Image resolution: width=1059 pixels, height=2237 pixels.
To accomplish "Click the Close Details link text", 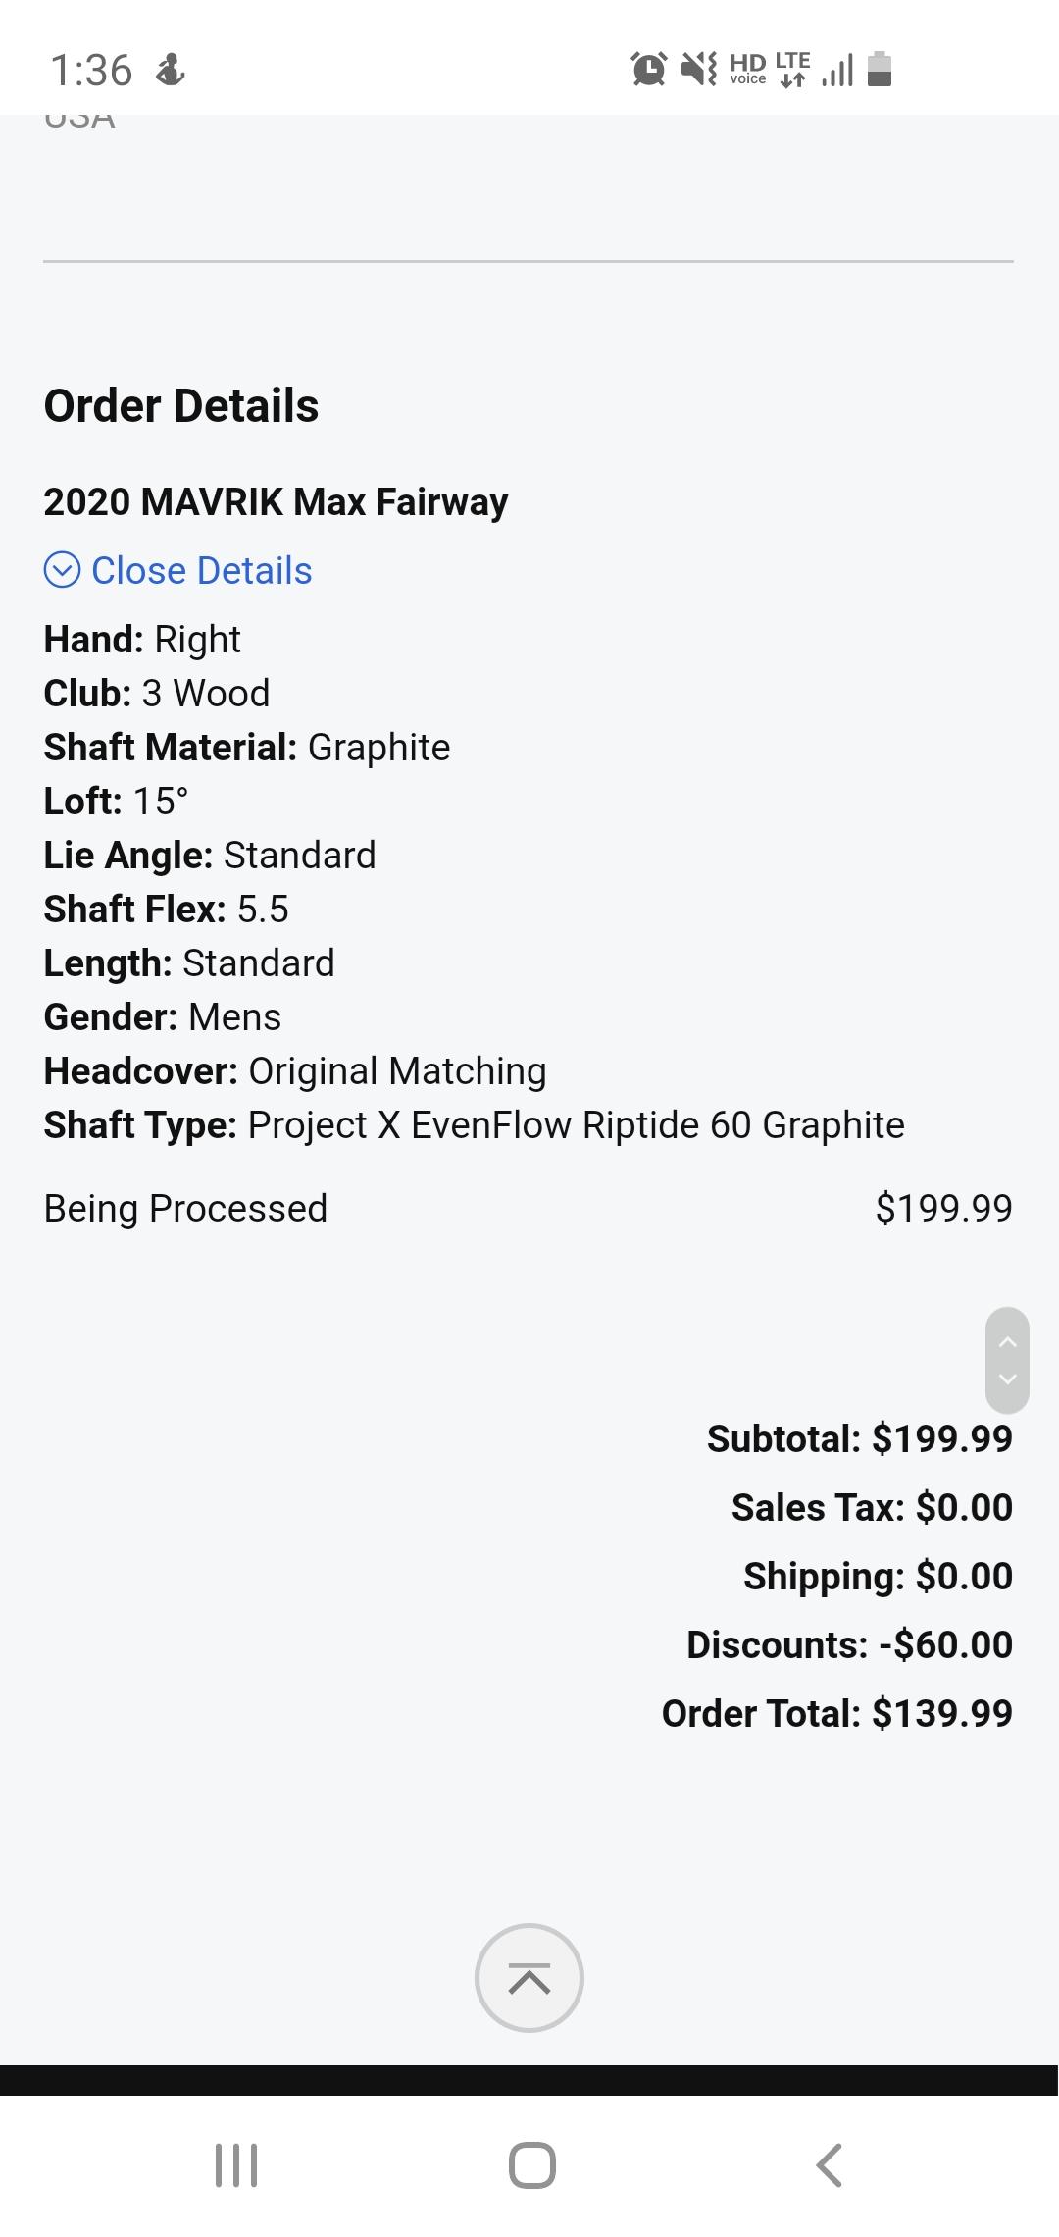I will (x=201, y=570).
